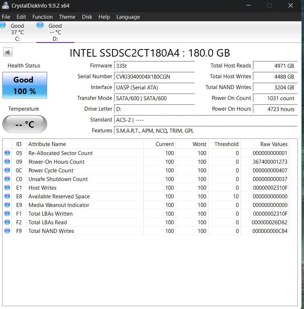Click status orb for Power Cycle Count
The height and width of the screenshot is (309, 304).
7,170
